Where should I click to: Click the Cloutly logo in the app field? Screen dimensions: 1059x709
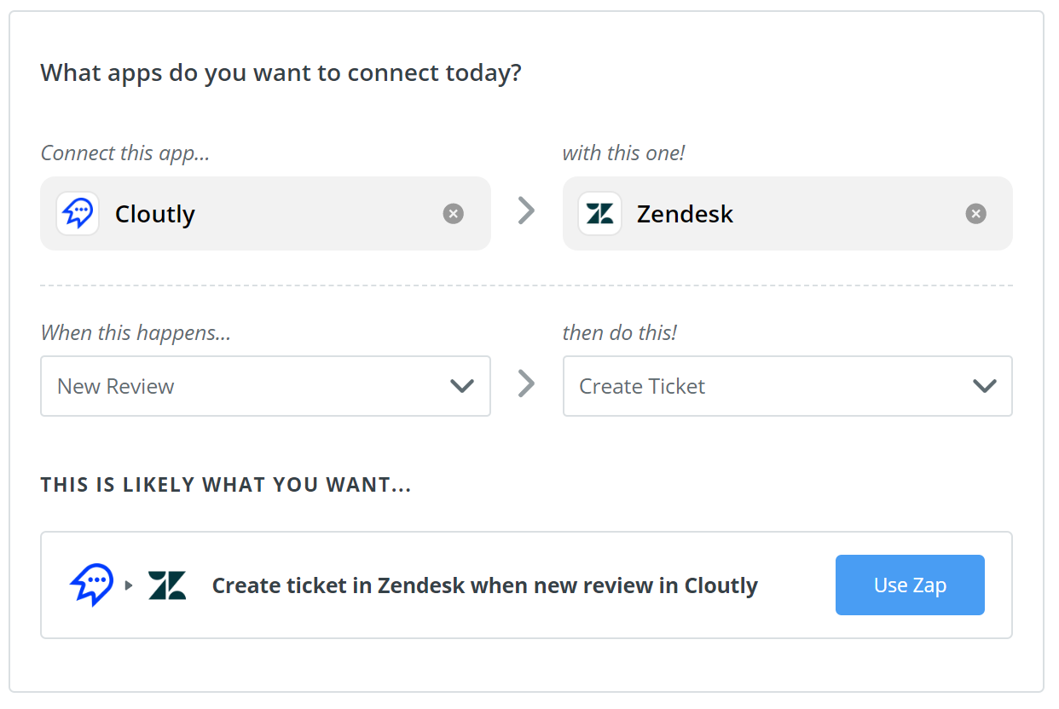click(x=78, y=214)
